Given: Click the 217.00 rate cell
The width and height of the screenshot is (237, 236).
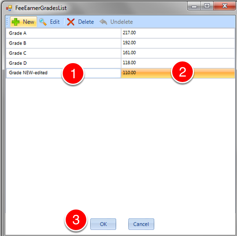Looking at the screenshot, I should tap(178, 33).
